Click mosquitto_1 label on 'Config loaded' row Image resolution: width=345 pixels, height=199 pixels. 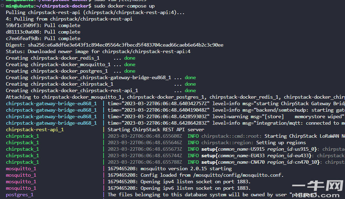(x=21, y=175)
